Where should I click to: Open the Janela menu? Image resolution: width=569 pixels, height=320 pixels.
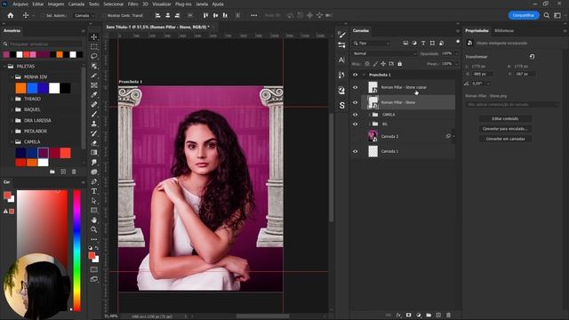[202, 4]
